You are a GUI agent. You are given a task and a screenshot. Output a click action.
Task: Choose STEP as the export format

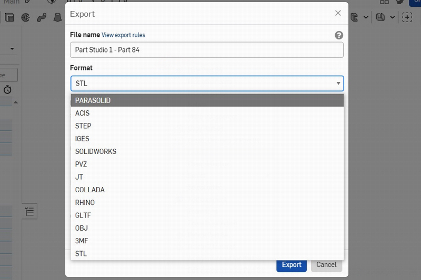click(x=207, y=126)
